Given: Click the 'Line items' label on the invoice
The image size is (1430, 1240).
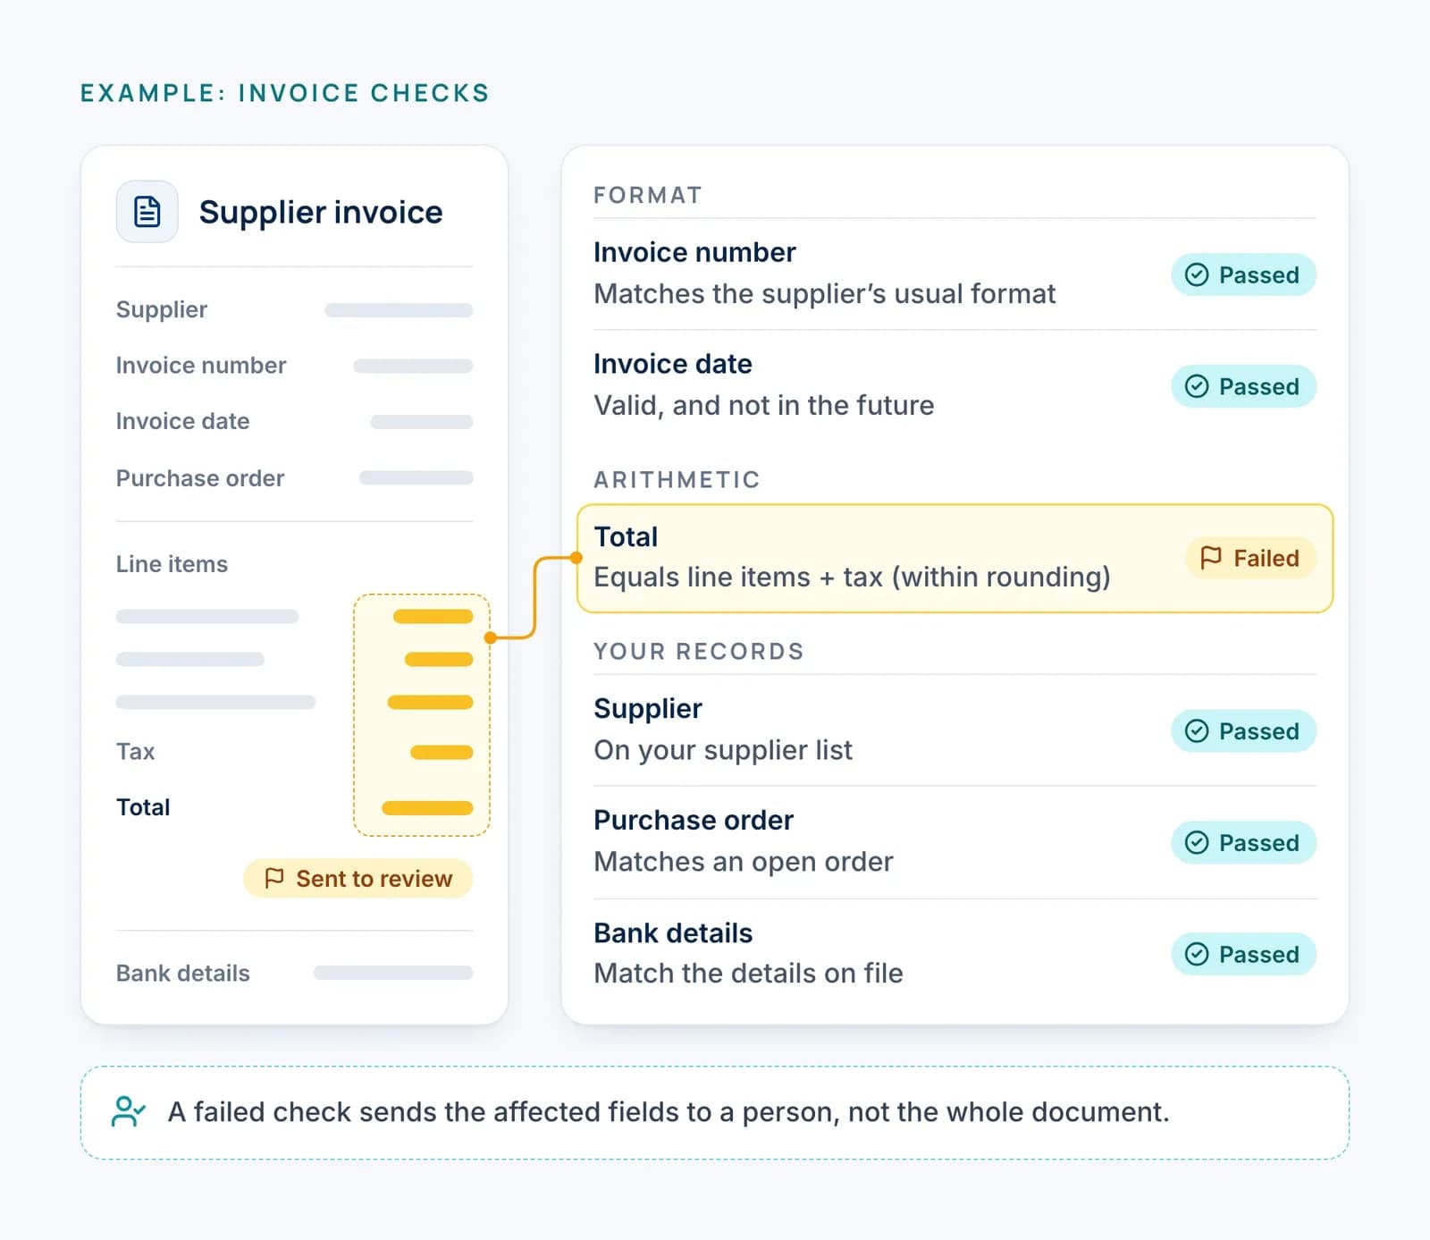Looking at the screenshot, I should point(172,564).
